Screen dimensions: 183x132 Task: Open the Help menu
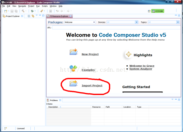pyautogui.click(x=60, y=6)
